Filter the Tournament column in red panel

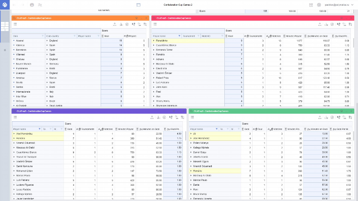point(199,36)
